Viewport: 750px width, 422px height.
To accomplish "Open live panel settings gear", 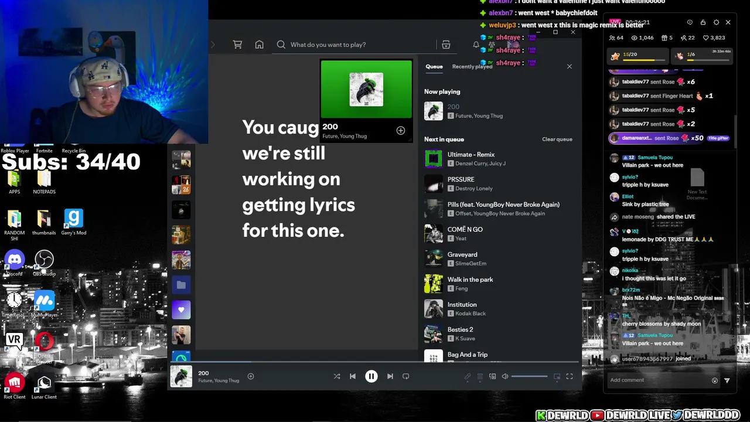I will click(716, 22).
